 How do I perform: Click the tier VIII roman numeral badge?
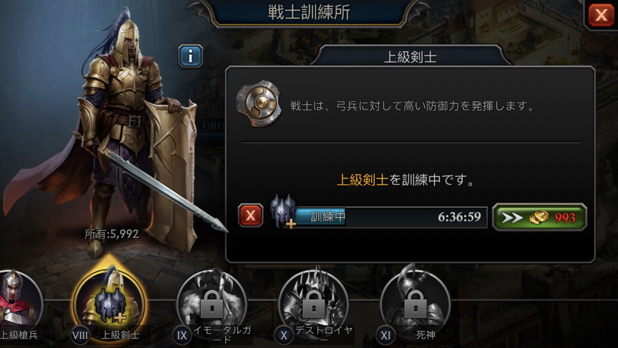(80, 336)
